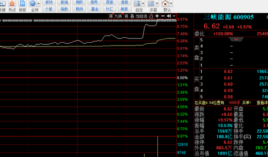Screen dimensions: 268x157
Task: Click the 默认 home icon
Action: 165,3
